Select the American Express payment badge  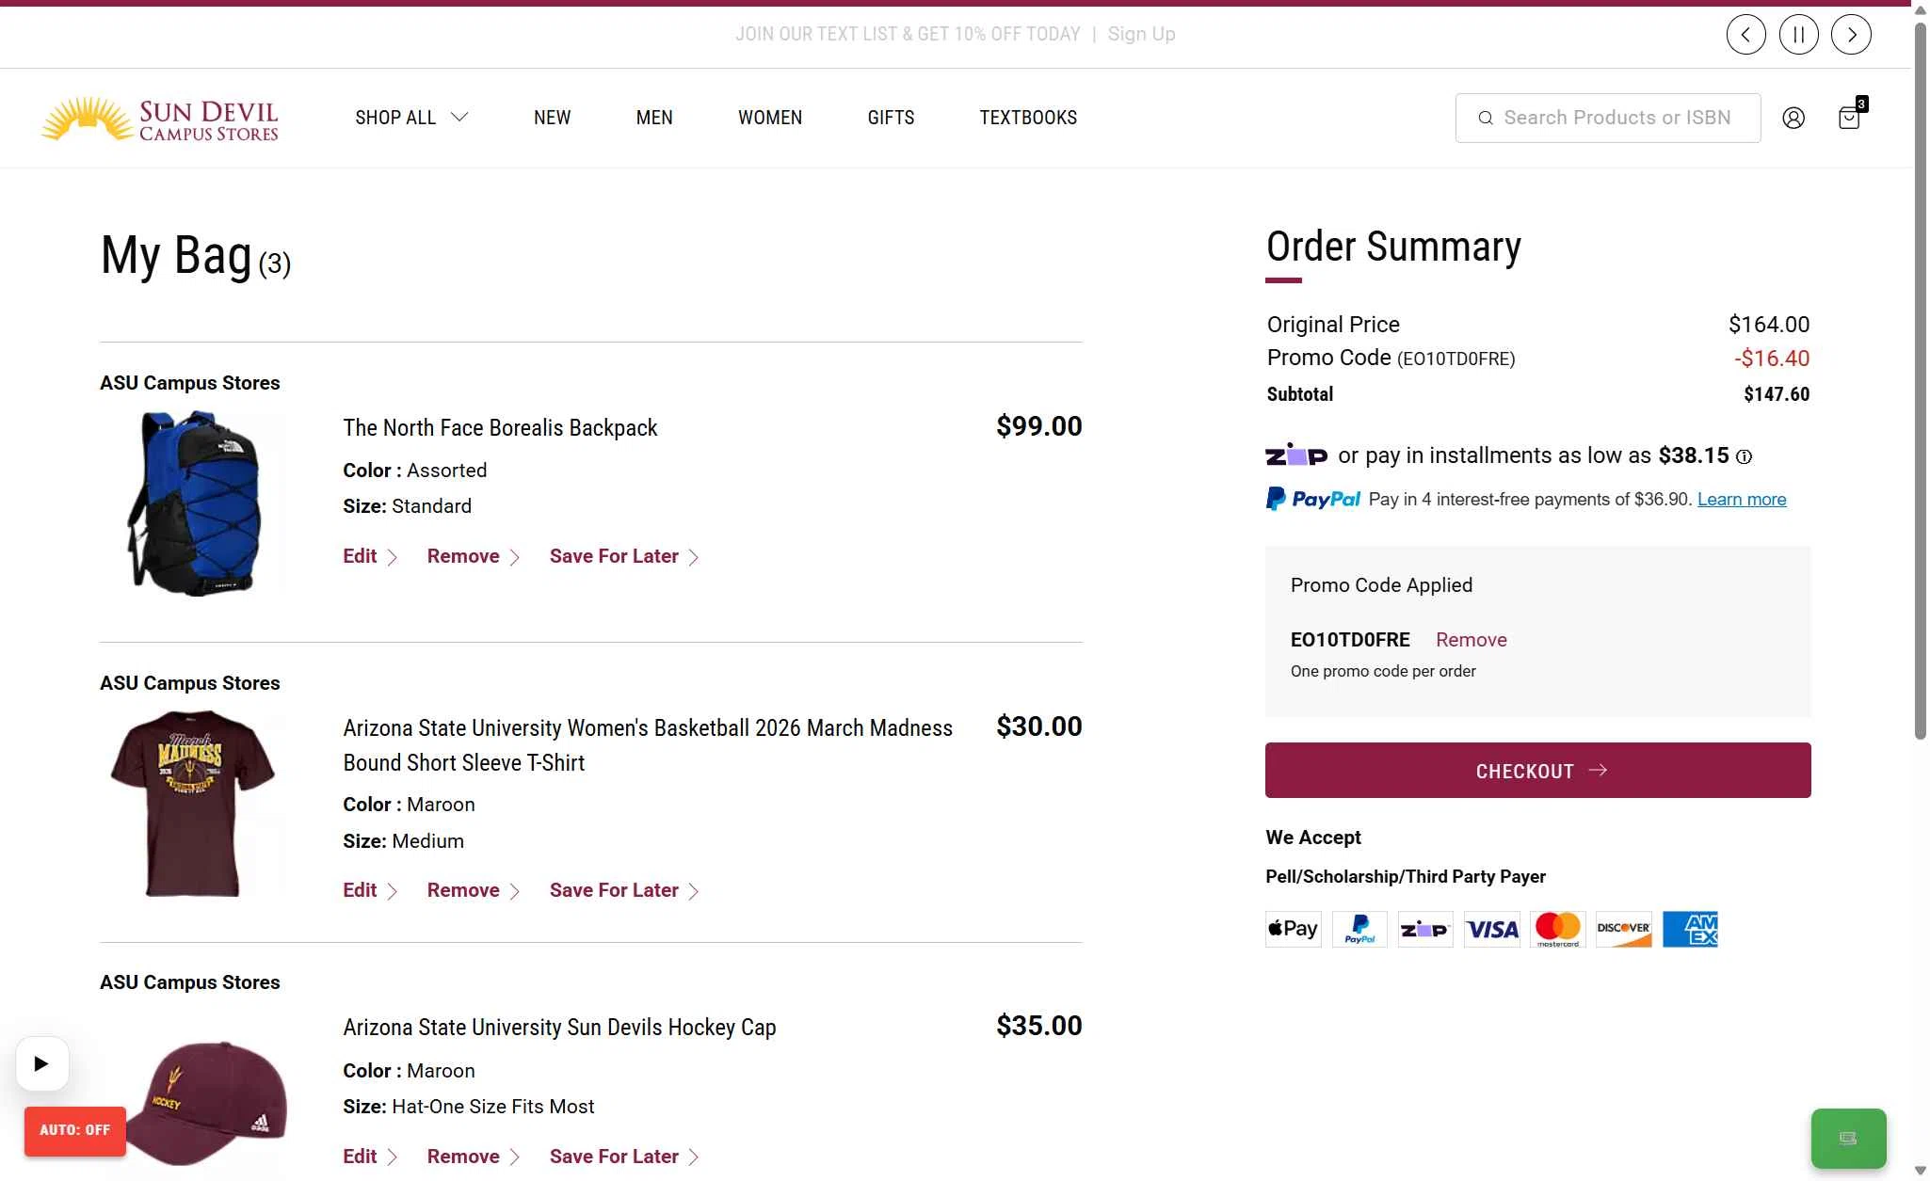pyautogui.click(x=1690, y=929)
